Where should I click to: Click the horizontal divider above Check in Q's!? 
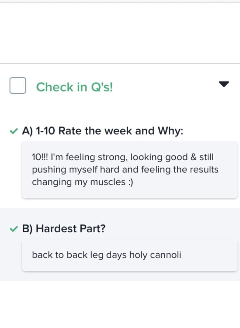[120, 64]
